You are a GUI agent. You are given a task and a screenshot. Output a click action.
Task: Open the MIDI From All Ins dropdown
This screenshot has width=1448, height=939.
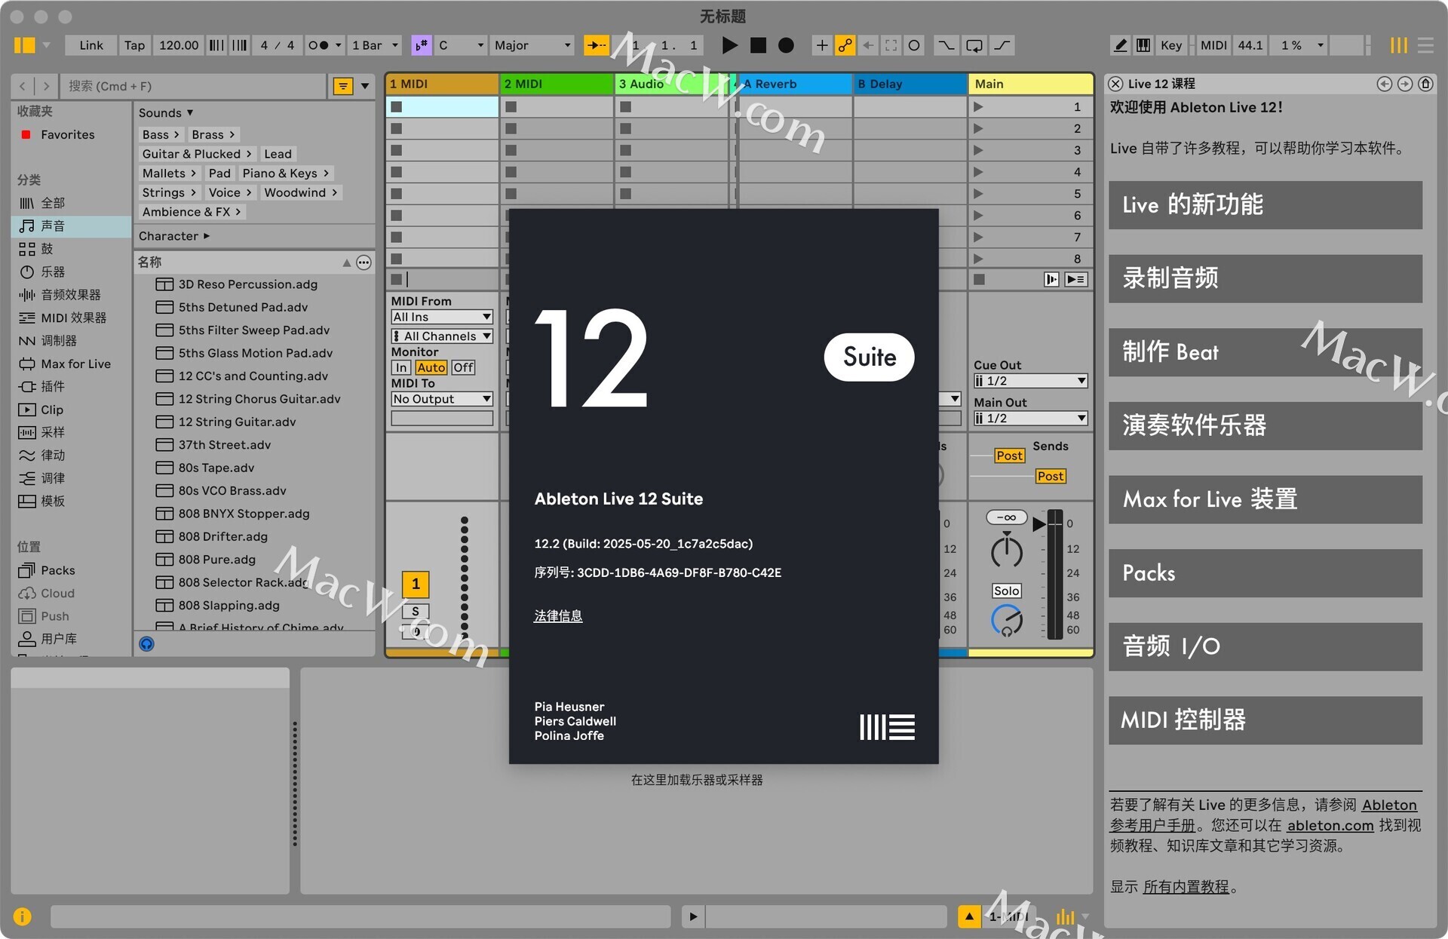click(442, 317)
